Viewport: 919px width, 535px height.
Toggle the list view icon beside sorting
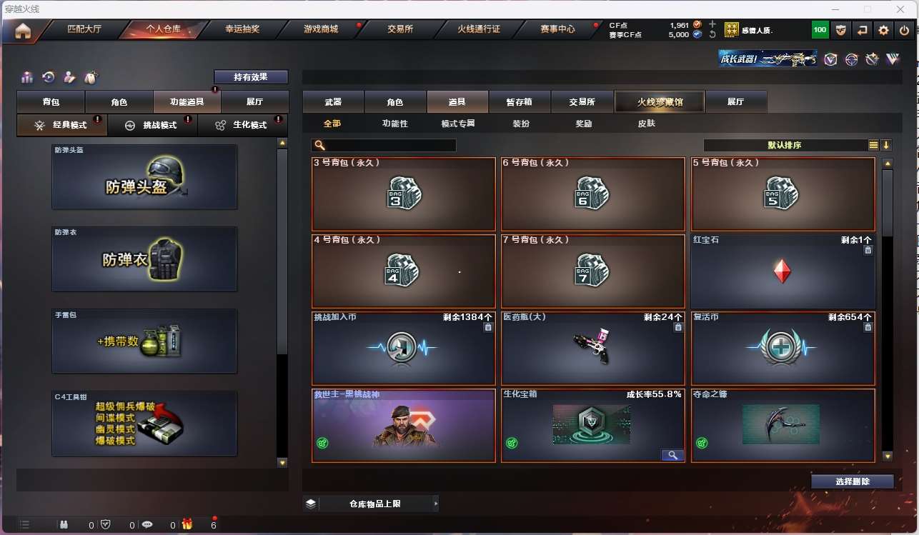click(873, 145)
